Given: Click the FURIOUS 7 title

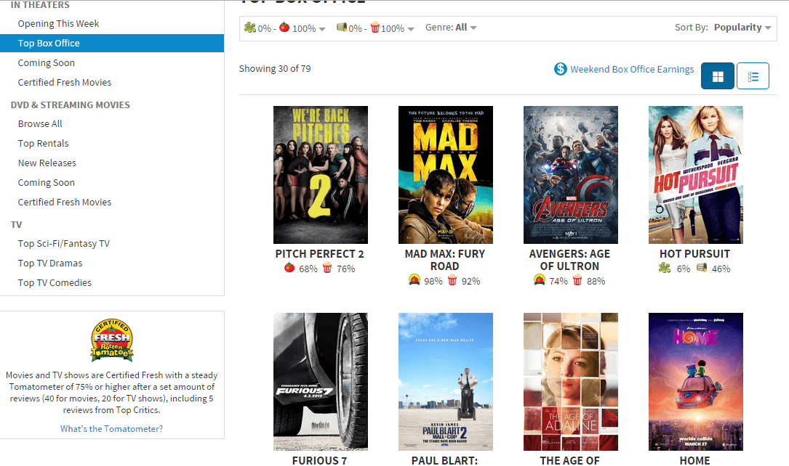Looking at the screenshot, I should point(319,460).
